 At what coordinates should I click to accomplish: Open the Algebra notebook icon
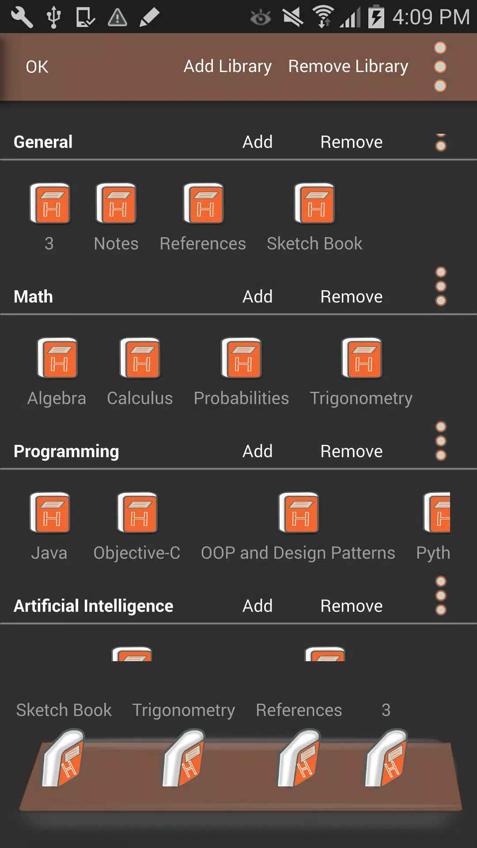pos(57,358)
